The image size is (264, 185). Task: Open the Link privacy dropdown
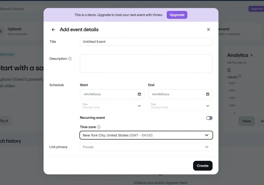pyautogui.click(x=146, y=147)
